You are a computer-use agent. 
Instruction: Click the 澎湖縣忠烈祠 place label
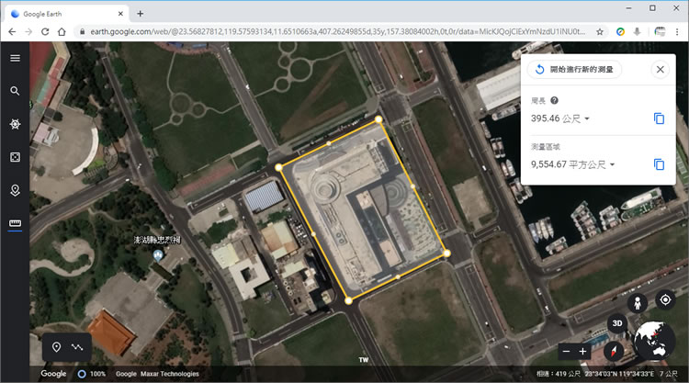(157, 240)
